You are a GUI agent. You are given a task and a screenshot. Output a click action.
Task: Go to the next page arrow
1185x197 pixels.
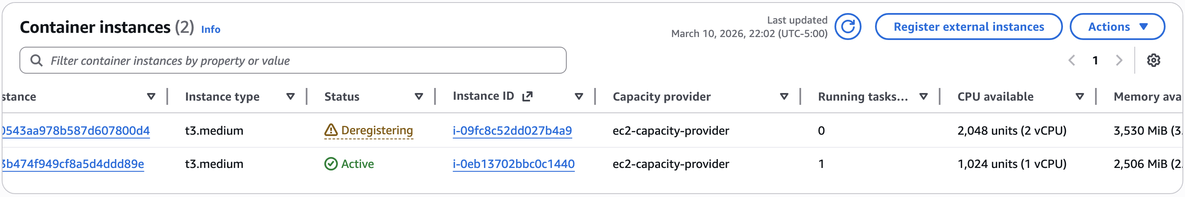click(1119, 61)
